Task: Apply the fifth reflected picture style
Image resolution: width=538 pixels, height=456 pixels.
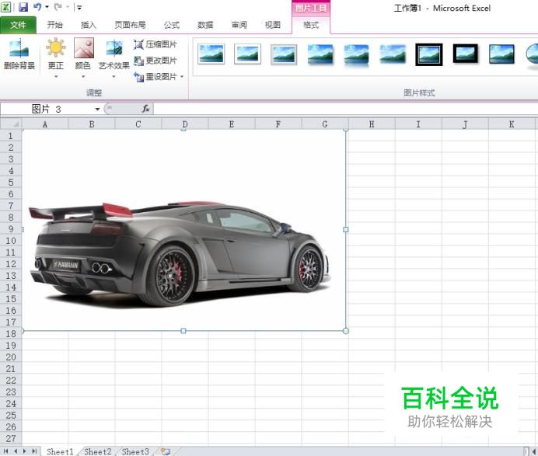Action: tap(357, 54)
